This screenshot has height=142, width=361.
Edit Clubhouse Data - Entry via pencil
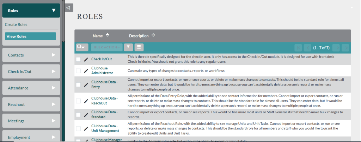pos(86,84)
